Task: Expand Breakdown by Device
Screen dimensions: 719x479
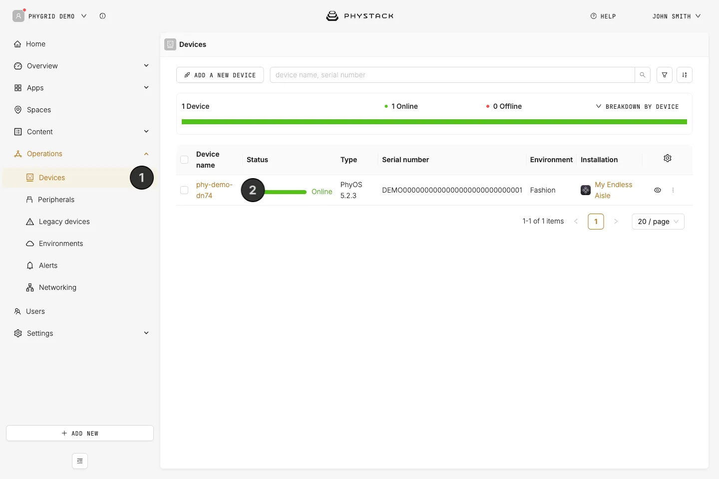Action: pos(637,106)
